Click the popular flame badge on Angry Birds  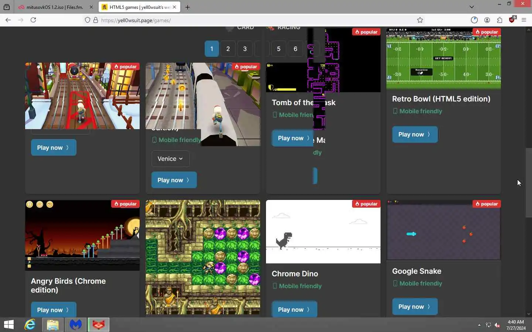(x=125, y=204)
